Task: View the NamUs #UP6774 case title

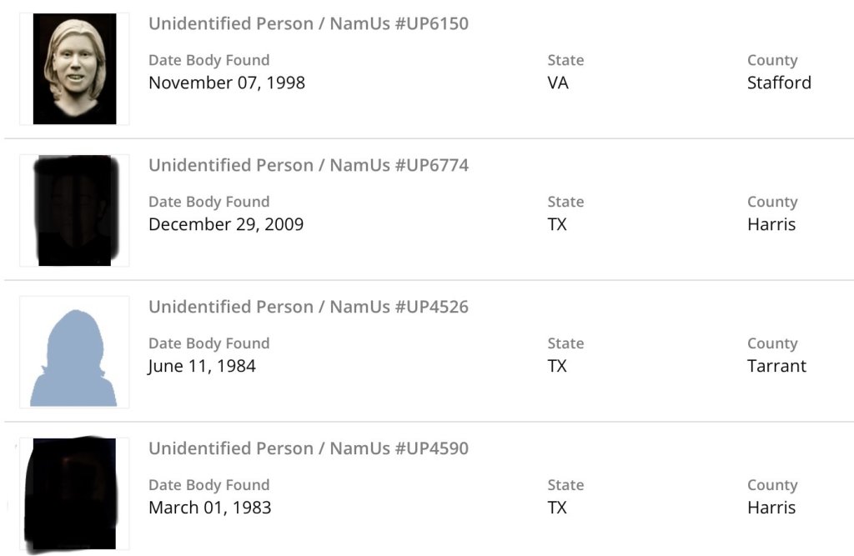Action: pos(309,165)
